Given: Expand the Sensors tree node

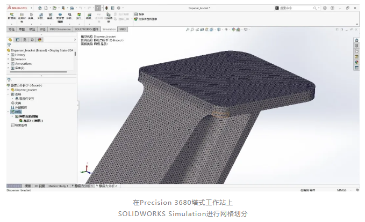Looking at the screenshot, I should click(x=9, y=59).
